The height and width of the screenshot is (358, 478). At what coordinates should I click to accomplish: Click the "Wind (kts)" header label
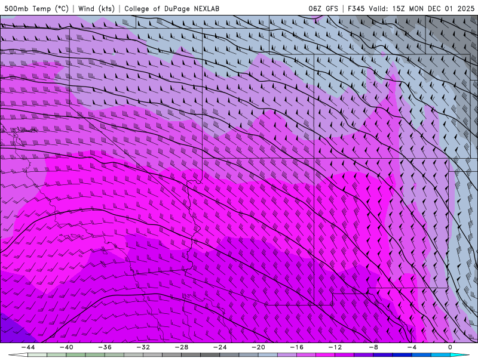(96, 8)
